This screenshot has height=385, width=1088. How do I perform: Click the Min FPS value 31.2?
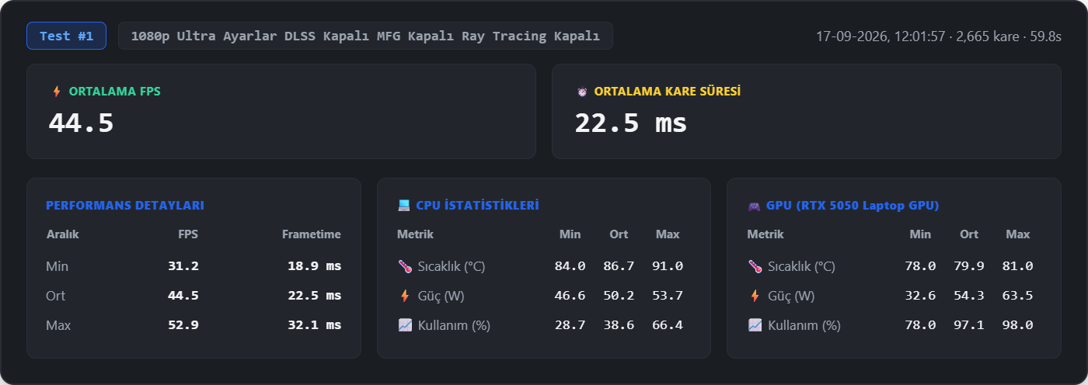tap(183, 266)
